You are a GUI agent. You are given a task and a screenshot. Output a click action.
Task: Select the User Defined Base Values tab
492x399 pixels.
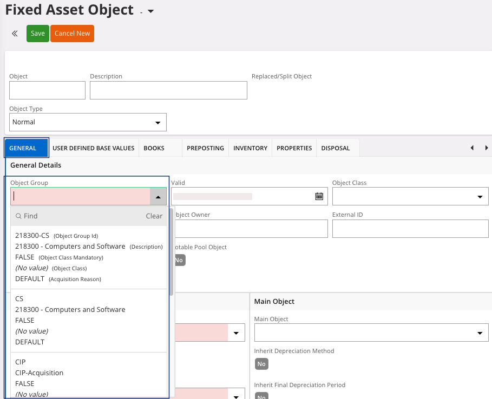93,148
